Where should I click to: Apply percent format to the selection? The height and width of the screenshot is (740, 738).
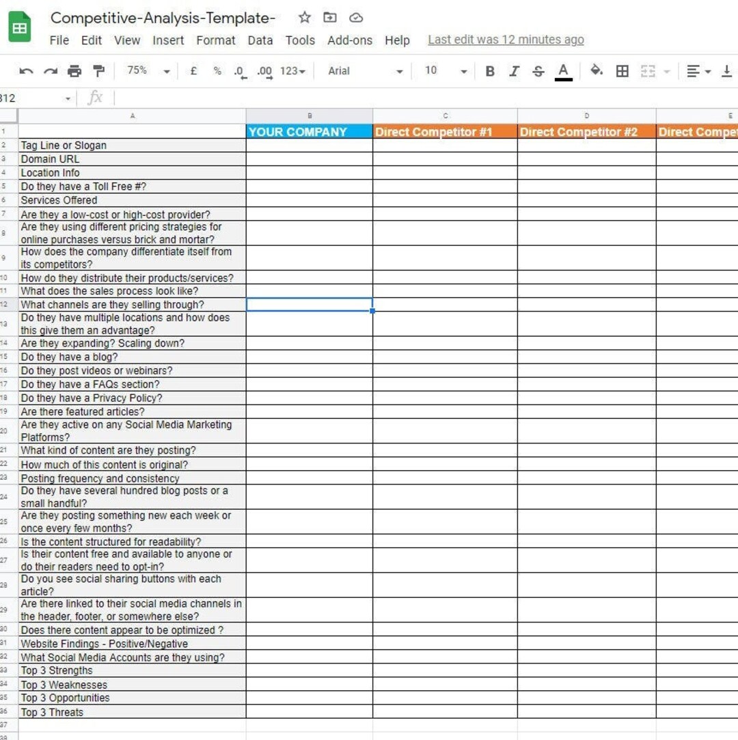[217, 70]
